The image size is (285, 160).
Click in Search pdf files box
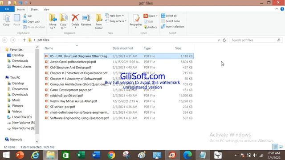(x=256, y=40)
